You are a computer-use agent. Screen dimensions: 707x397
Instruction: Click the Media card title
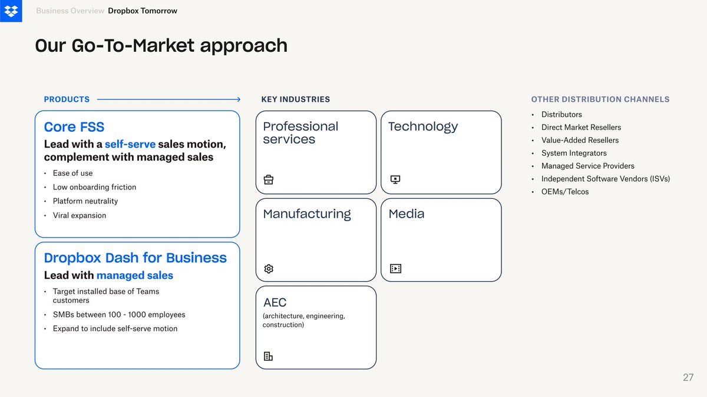[407, 214]
